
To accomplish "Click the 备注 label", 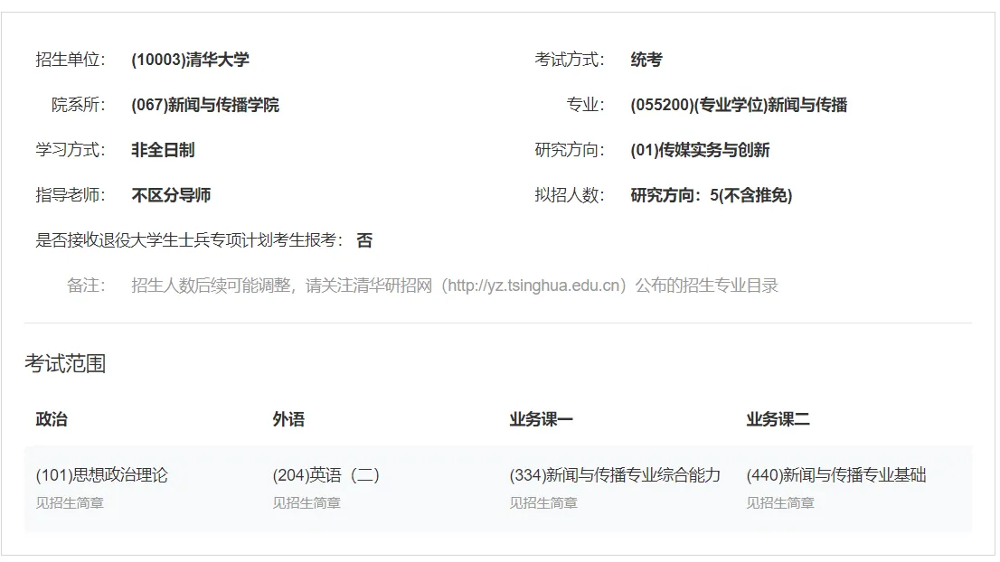I will pyautogui.click(x=86, y=286).
